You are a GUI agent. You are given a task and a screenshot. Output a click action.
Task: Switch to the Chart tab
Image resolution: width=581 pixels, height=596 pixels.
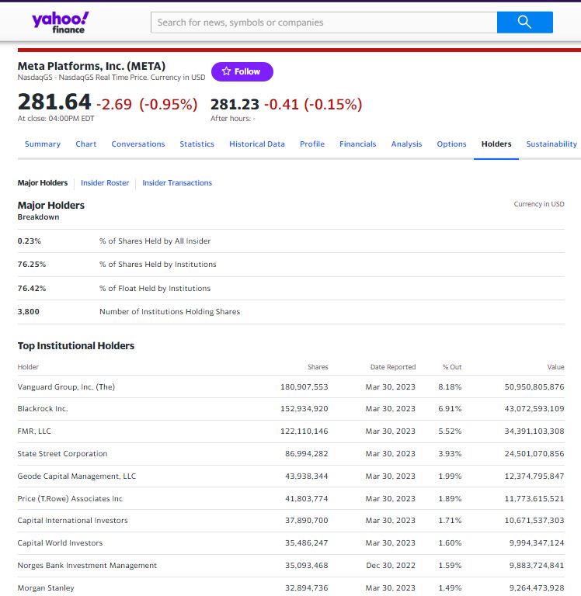click(86, 144)
